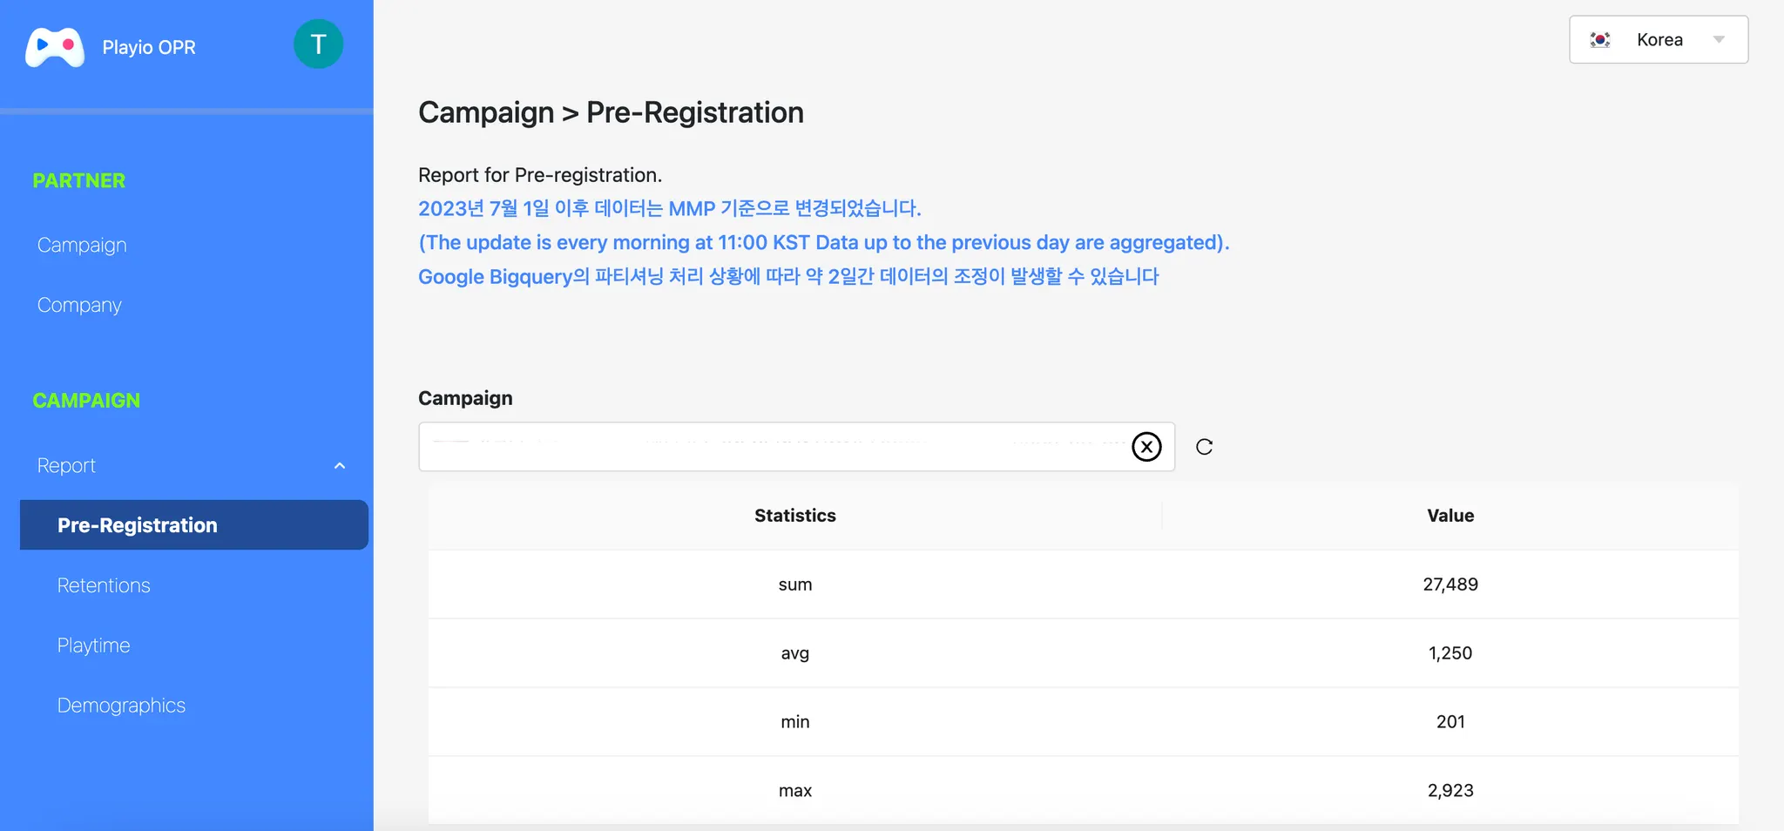Viewport: 1784px width, 831px height.
Task: Click the Value column header
Action: (1450, 516)
